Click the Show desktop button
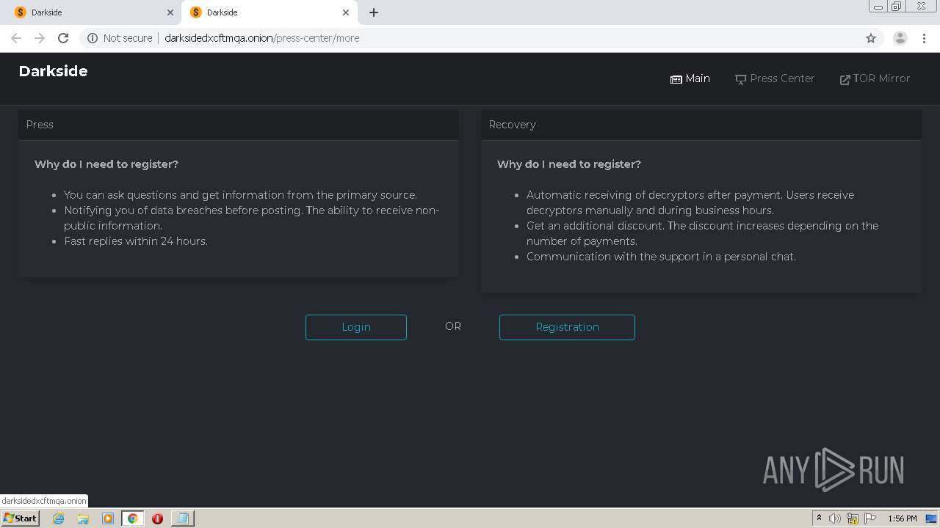Image resolution: width=940 pixels, height=528 pixels. tap(933, 518)
